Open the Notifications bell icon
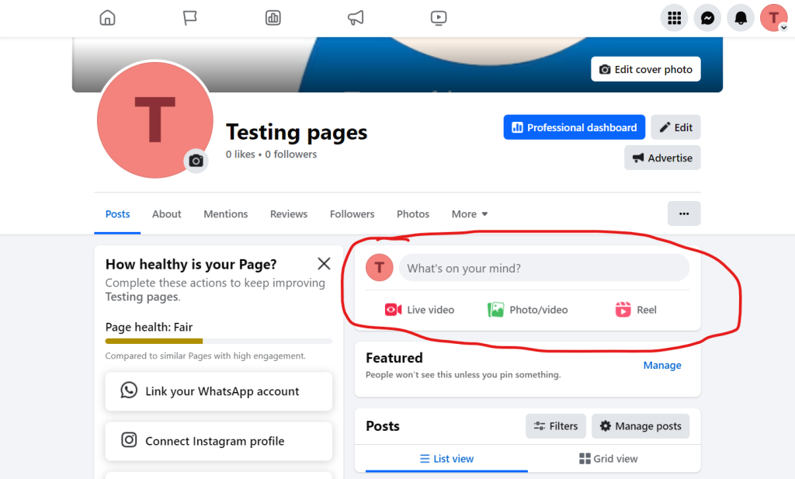 pos(741,19)
